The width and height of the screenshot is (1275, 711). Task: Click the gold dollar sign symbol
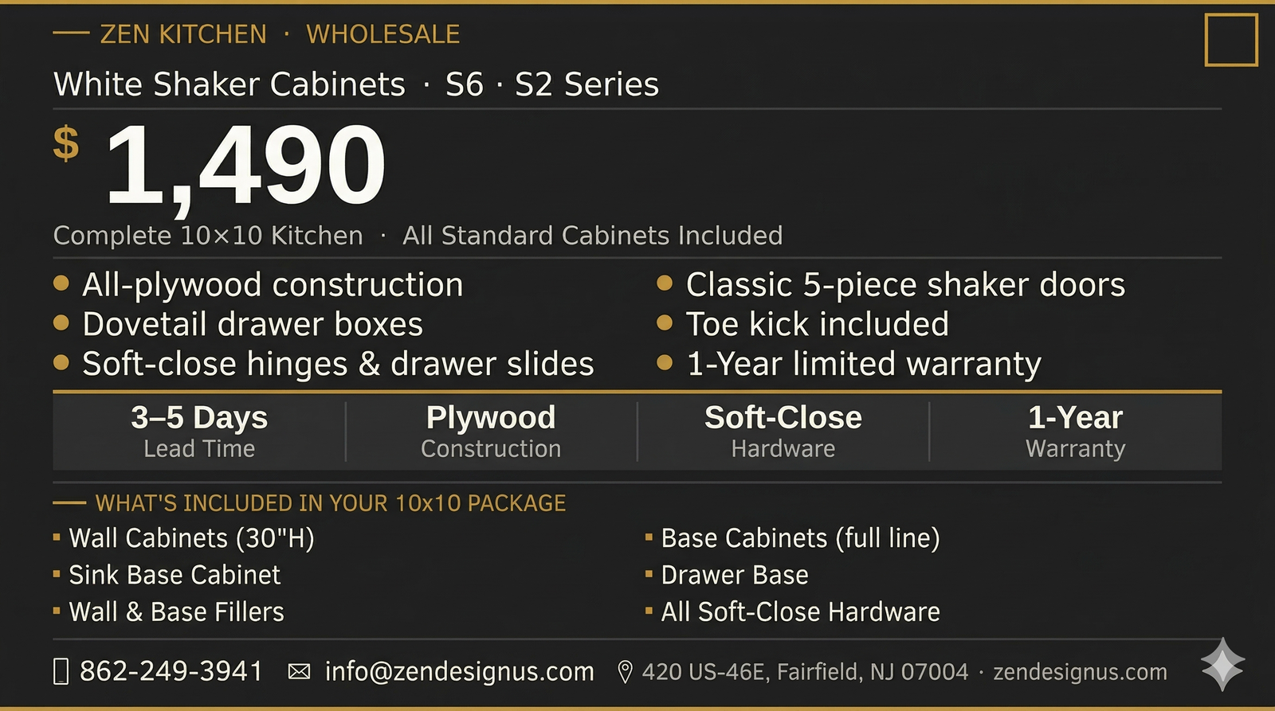66,144
